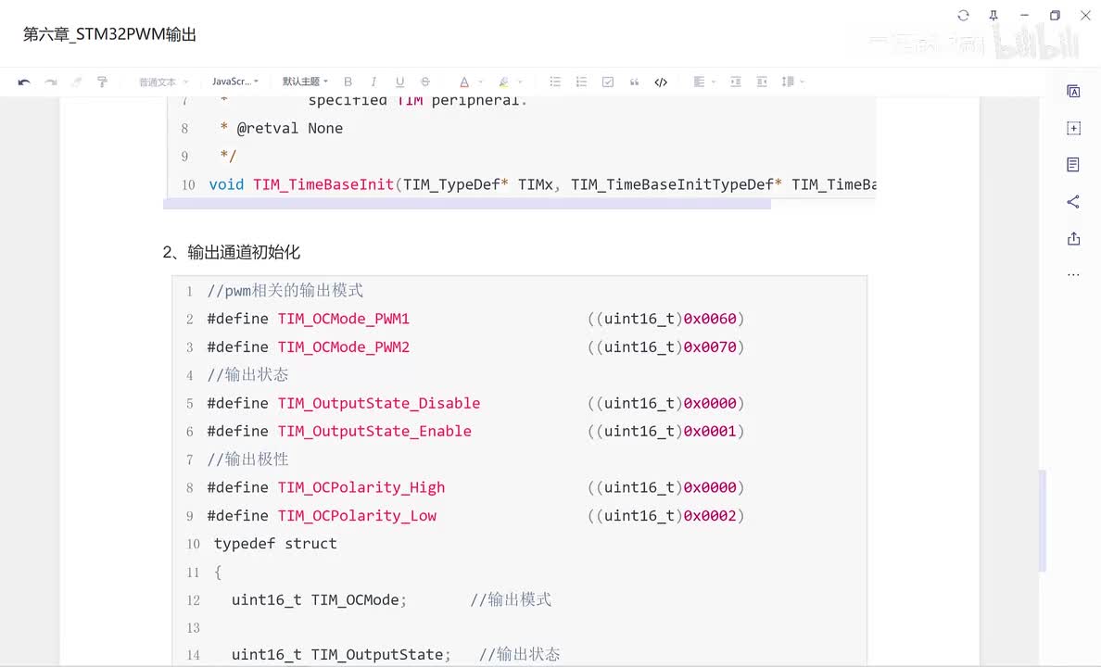Toggle underline formatting
1101x667 pixels.
(399, 82)
